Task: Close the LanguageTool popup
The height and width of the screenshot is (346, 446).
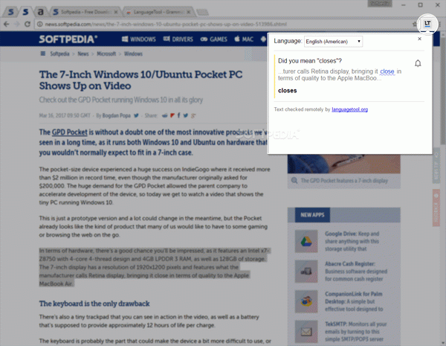Action: coord(419,39)
